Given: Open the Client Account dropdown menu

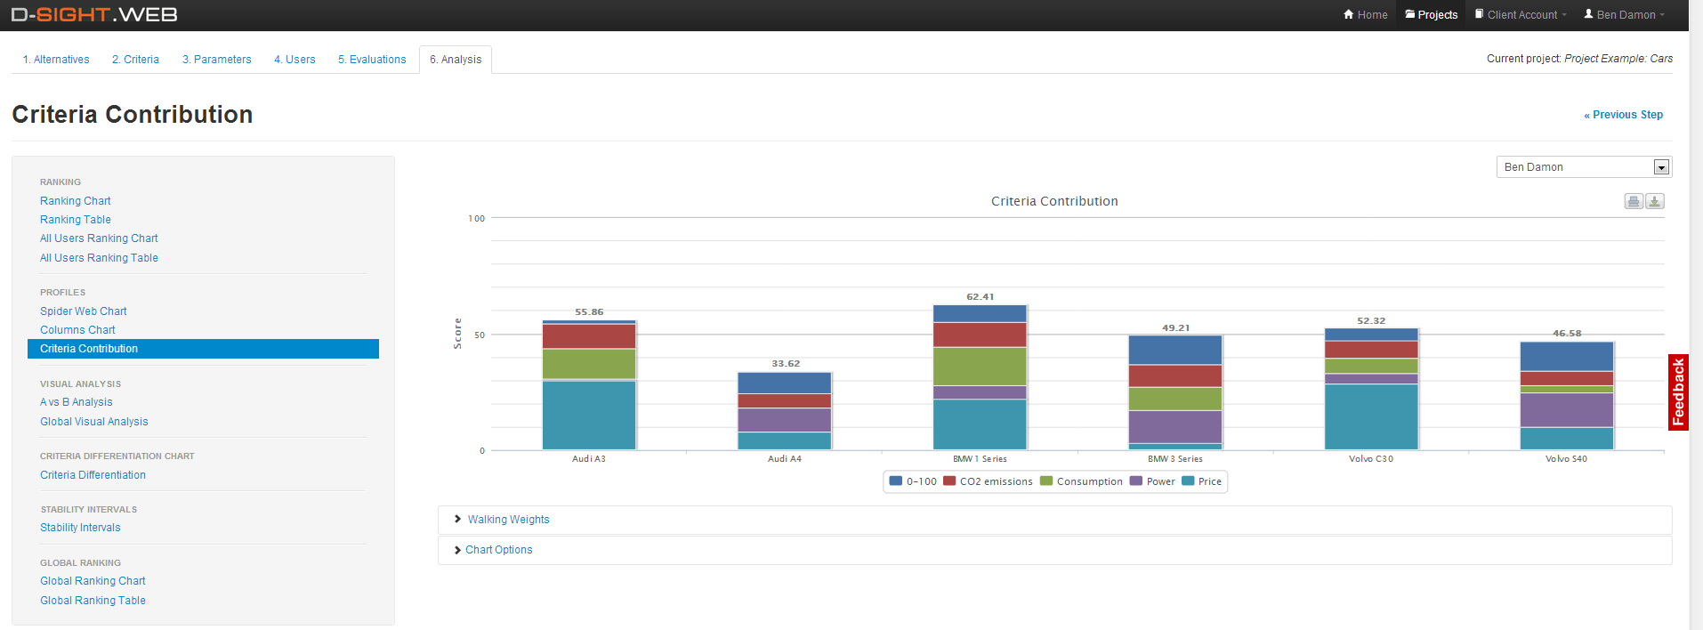Looking at the screenshot, I should click(x=1521, y=15).
